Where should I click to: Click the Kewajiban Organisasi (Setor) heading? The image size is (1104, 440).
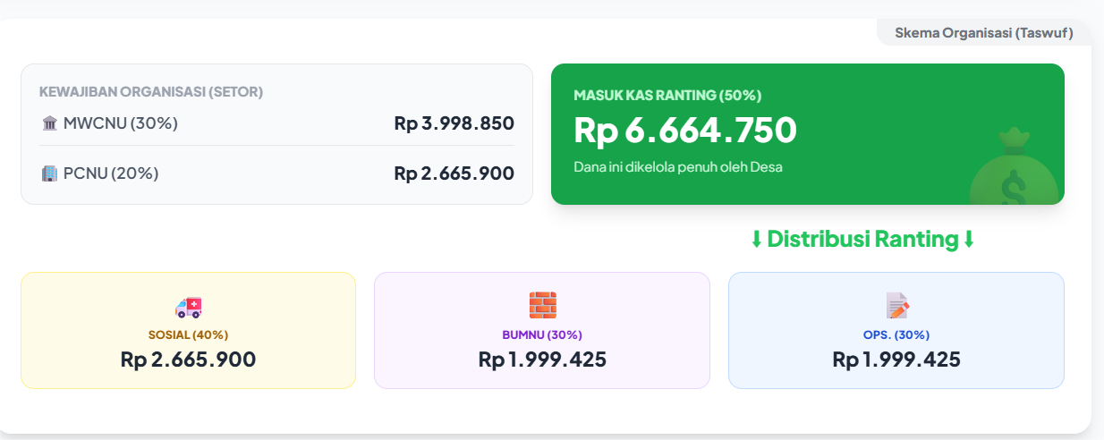point(151,91)
